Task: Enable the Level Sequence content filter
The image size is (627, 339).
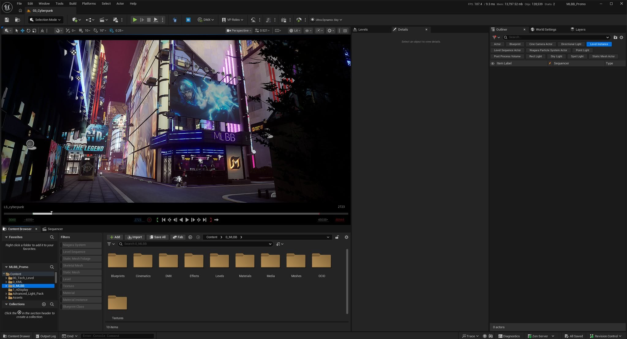Action: [x=81, y=252]
